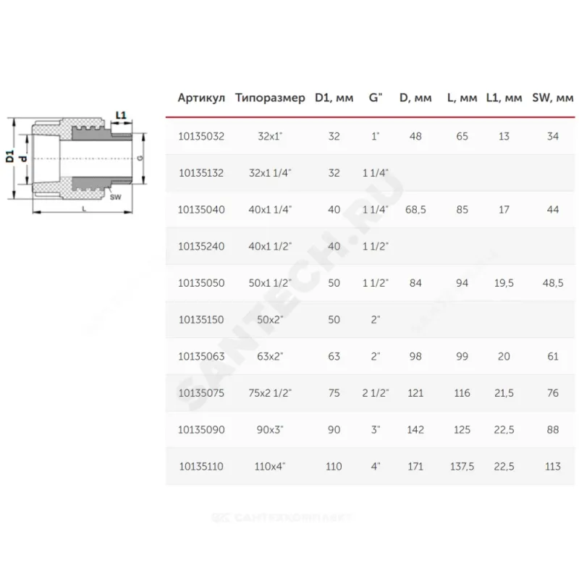The width and height of the screenshot is (579, 579).
Task: Select article 10135110 in the table
Action: tap(201, 467)
